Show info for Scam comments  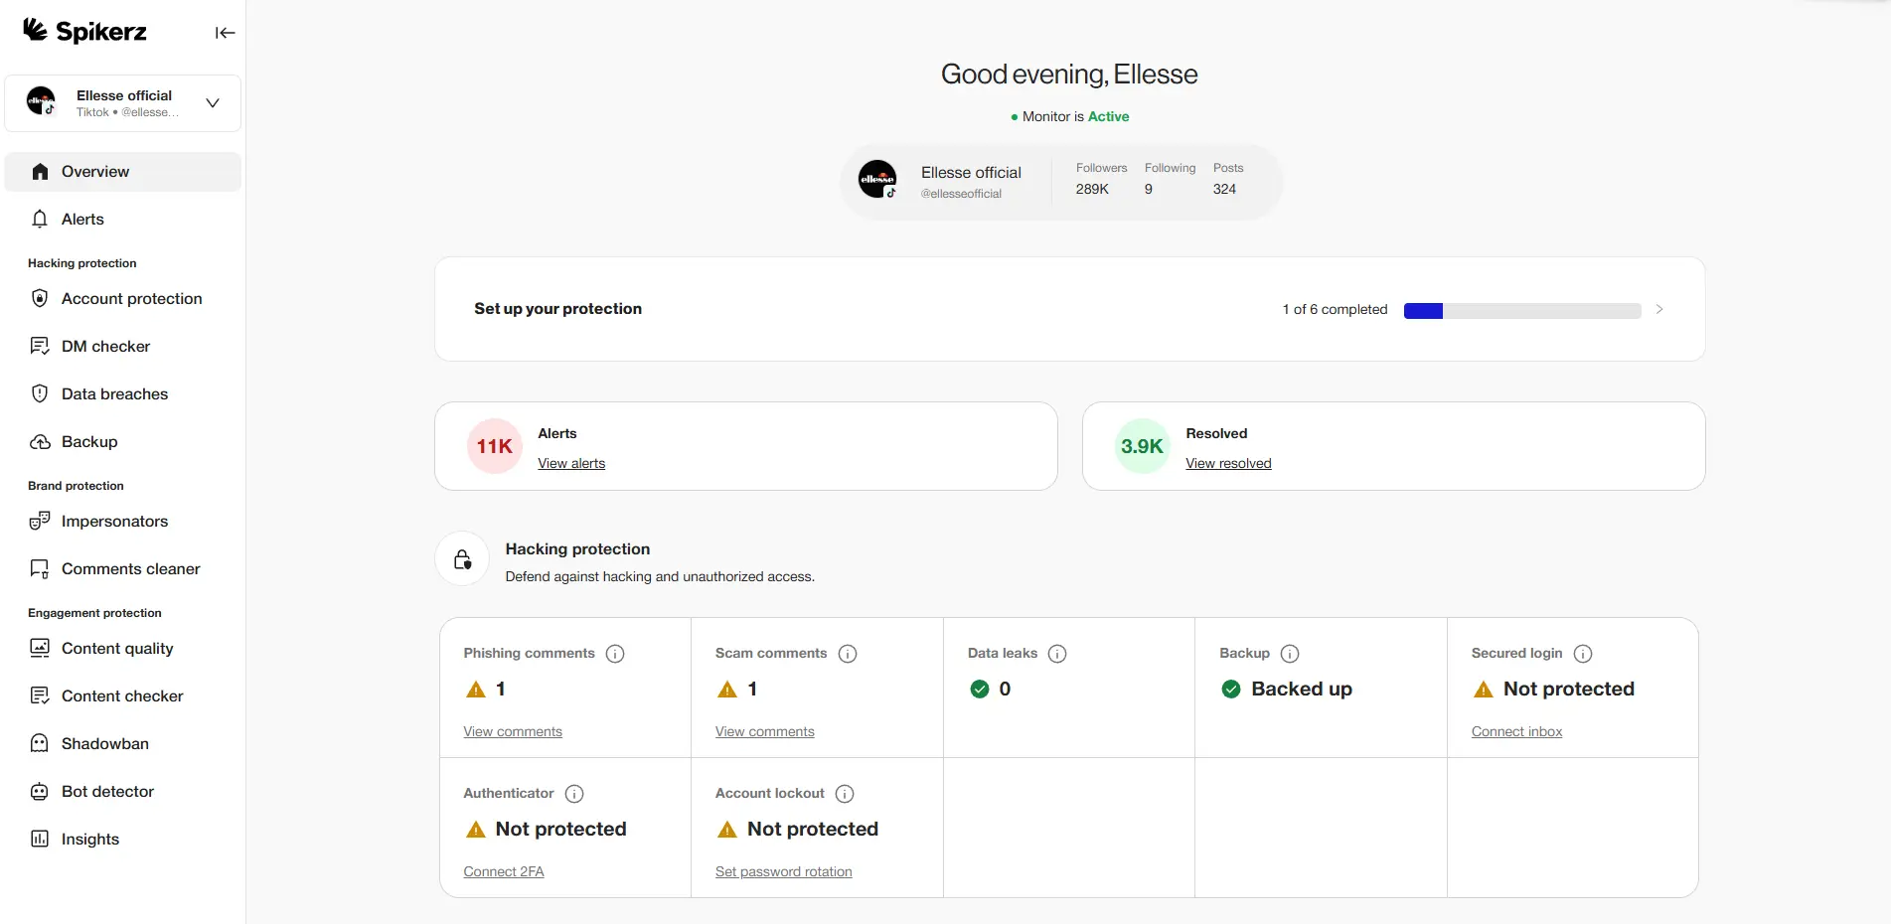848,654
